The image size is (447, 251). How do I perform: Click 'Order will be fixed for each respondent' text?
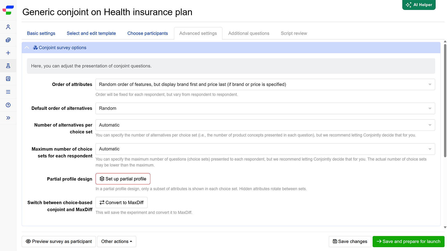coord(167,95)
